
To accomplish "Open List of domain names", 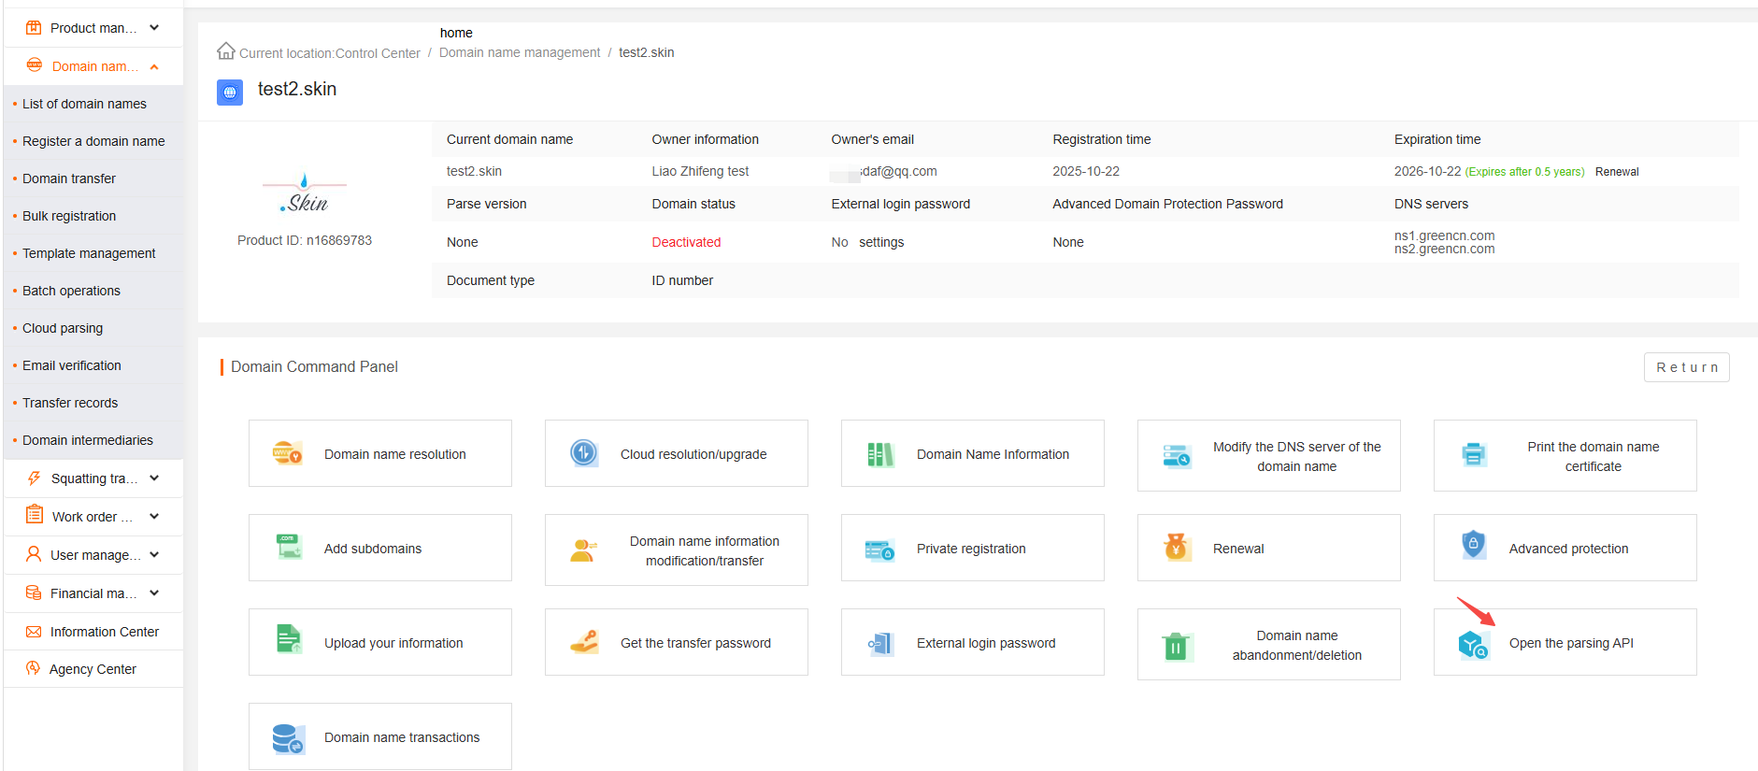I will tap(84, 104).
